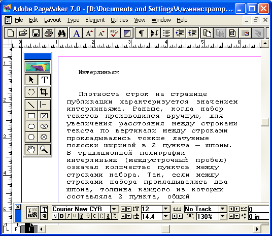Select the Ellipse tool
Viewport: 272px width, 236px height.
tap(31, 126)
